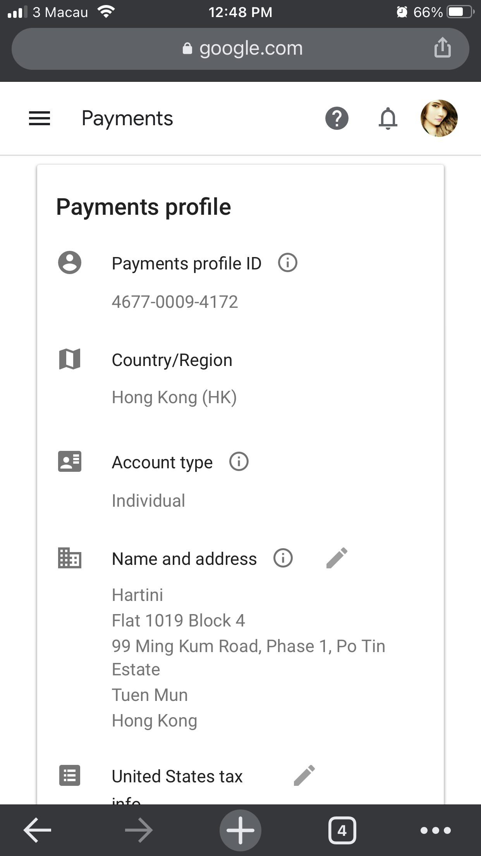Tap the Payments header title

click(x=127, y=119)
